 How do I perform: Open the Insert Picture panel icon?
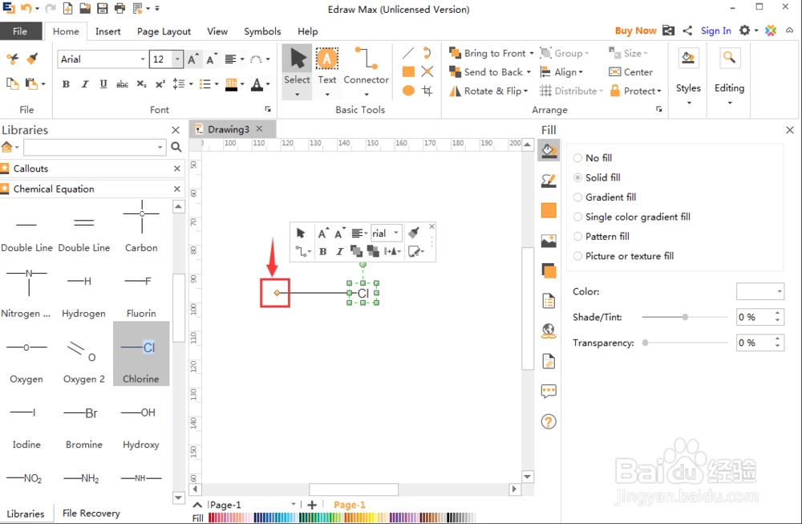[x=549, y=241]
